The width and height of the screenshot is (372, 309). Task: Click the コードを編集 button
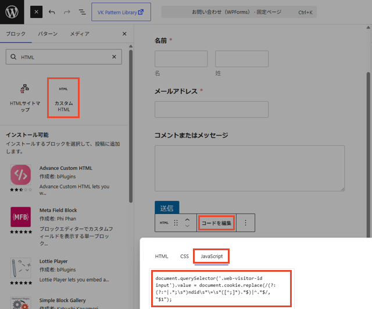click(216, 223)
